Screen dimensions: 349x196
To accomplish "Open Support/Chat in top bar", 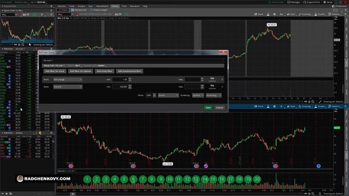I will click(311, 2).
